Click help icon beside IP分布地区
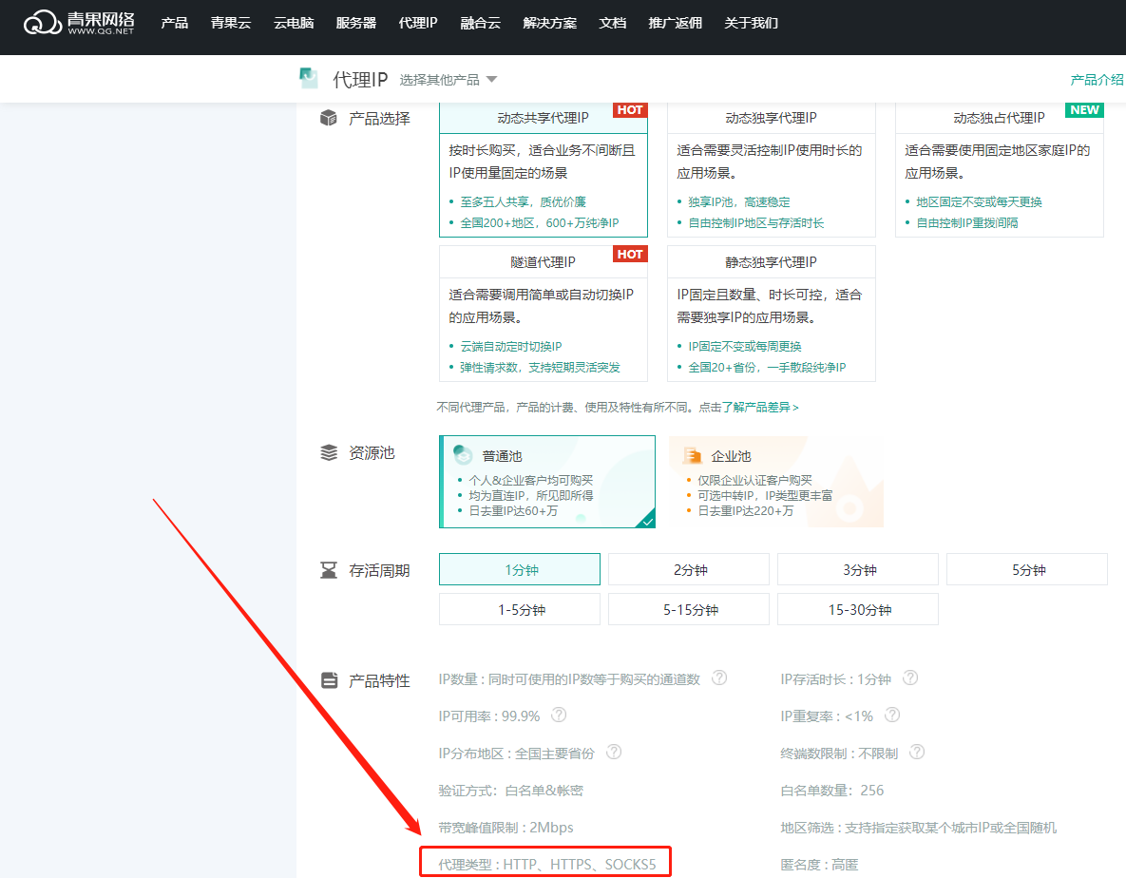Viewport: 1126px width, 878px height. [x=613, y=752]
